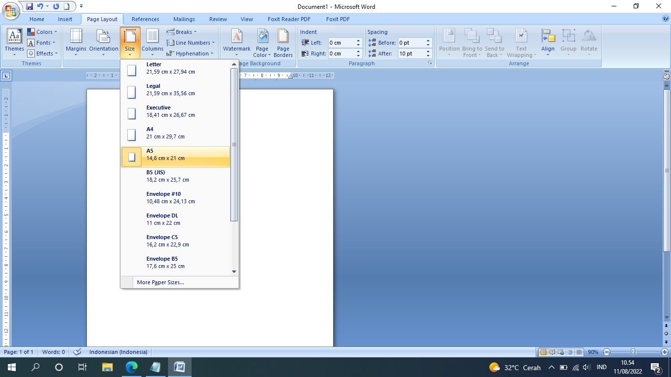
Task: Open the Columns options
Action: pyautogui.click(x=152, y=43)
